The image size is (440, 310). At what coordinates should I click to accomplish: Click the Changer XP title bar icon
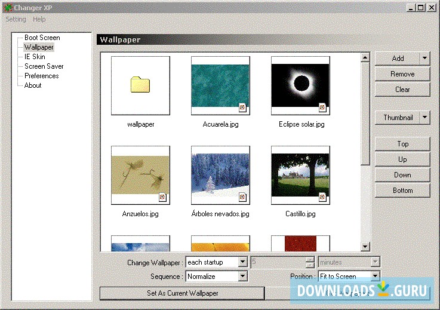pos(8,8)
